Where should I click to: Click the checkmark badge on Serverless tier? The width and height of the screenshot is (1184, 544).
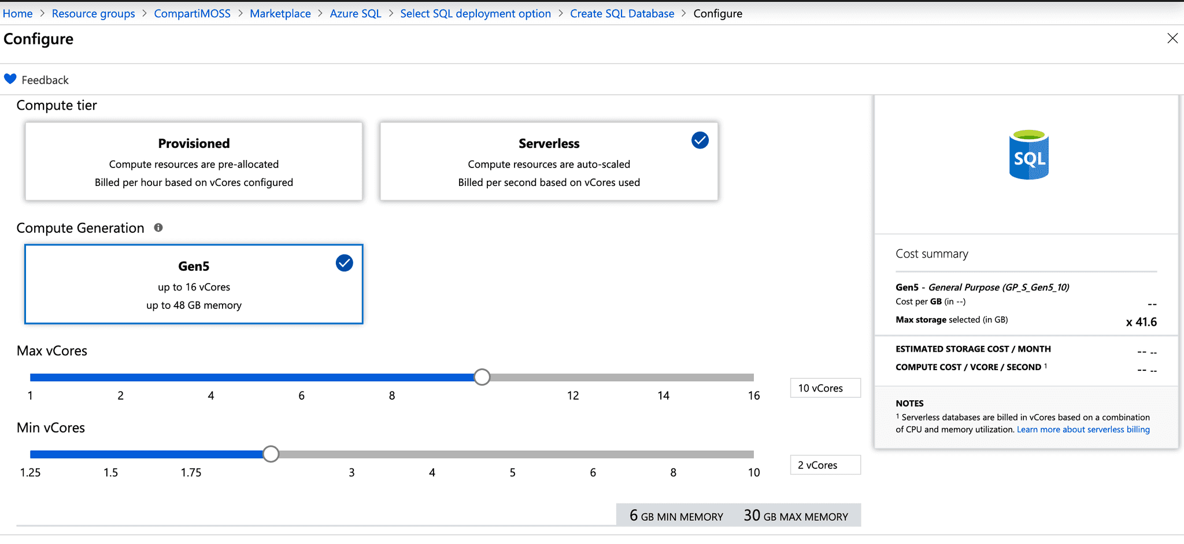pos(700,140)
